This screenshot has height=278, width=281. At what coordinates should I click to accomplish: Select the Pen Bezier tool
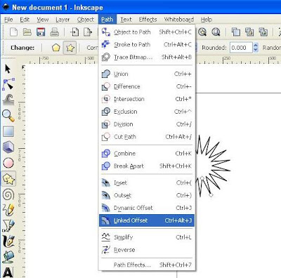[x=8, y=225]
